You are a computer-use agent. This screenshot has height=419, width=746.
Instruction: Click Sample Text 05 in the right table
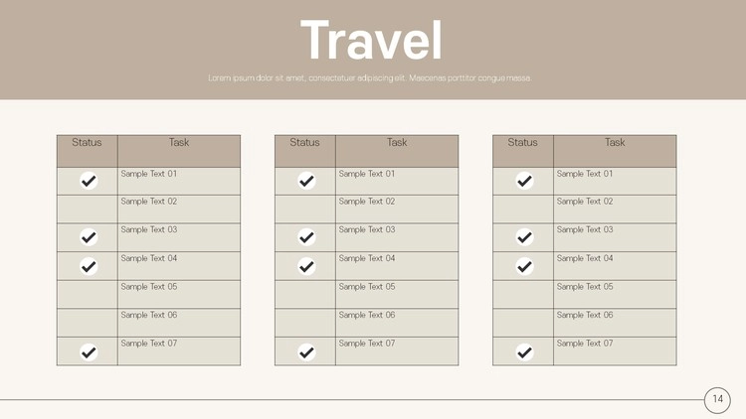click(x=585, y=287)
